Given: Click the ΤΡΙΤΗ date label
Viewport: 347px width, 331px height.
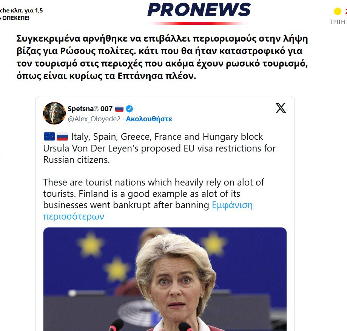Looking at the screenshot, I should [338, 22].
